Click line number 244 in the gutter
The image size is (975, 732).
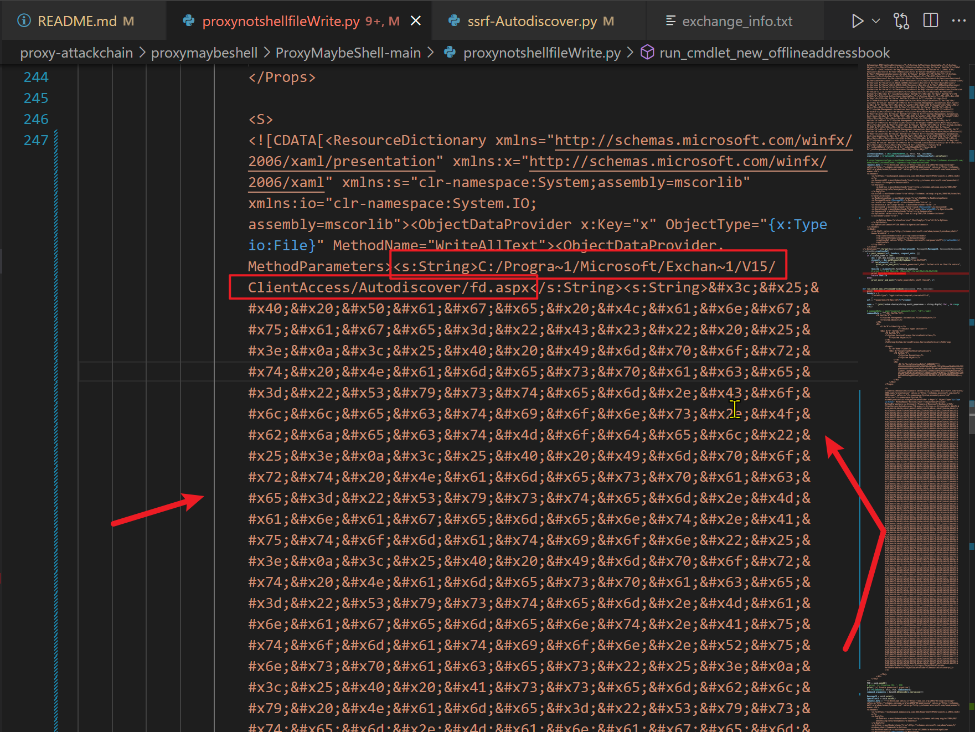(36, 77)
